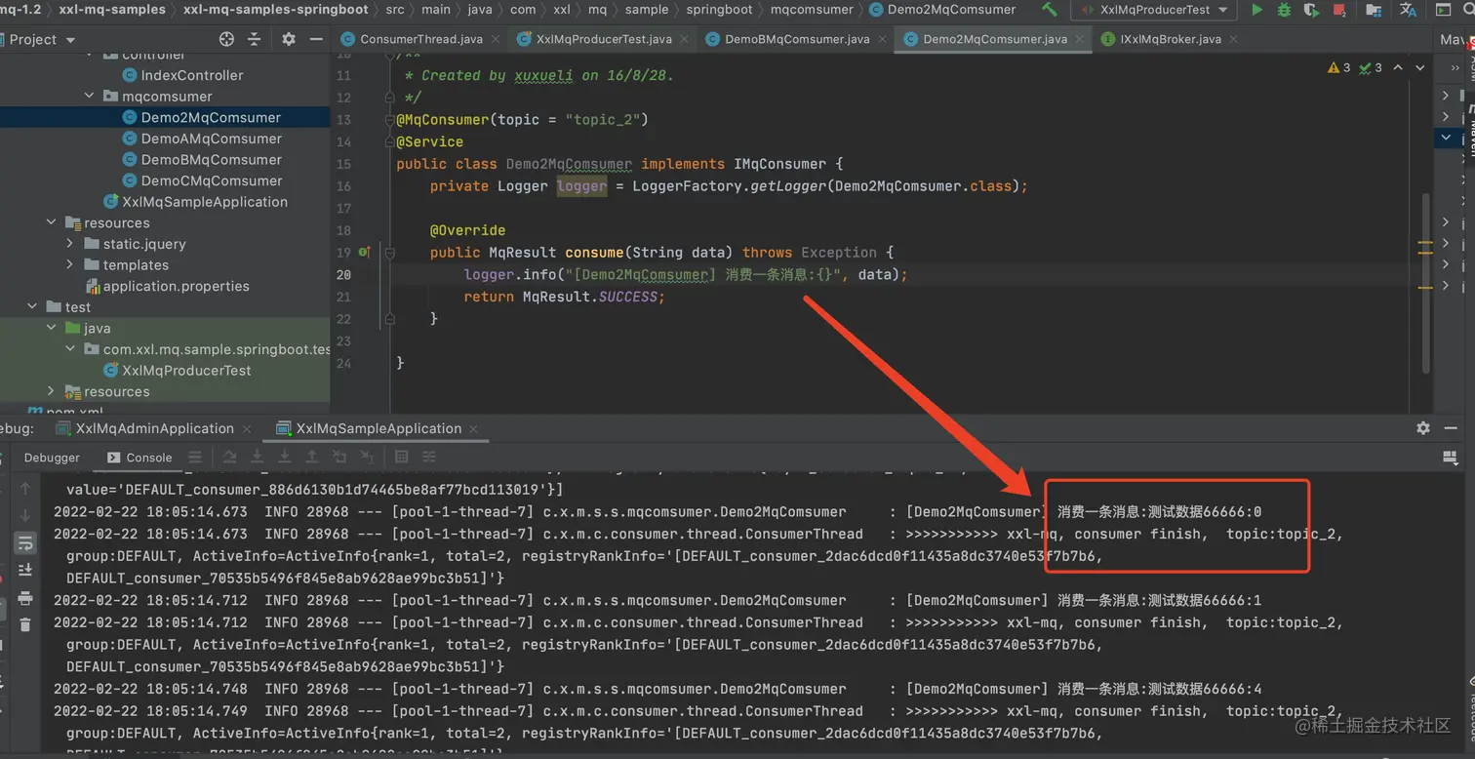Open Project panel gear settings
This screenshot has height=759, width=1475.
[x=289, y=39]
